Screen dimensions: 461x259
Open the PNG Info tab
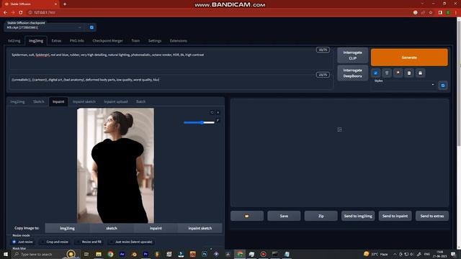[x=77, y=41]
